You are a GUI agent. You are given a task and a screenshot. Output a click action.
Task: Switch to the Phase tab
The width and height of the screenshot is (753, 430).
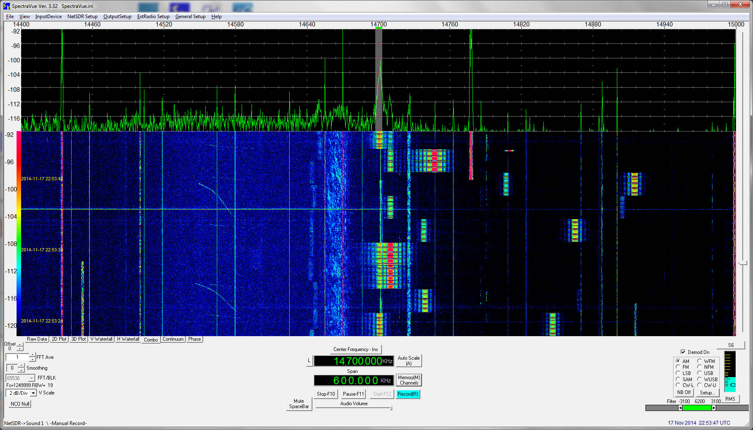click(194, 339)
